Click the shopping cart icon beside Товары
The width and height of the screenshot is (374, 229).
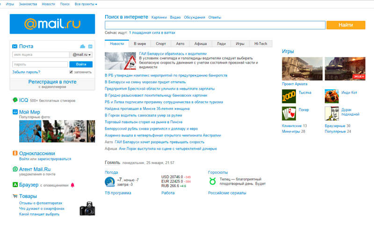[15, 196]
